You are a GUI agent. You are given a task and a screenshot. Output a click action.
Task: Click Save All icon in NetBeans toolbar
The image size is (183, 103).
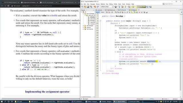coord(91,7)
